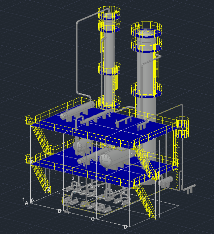
Task: Pick the yellow staircase between the two decks on left
Action: (41, 140)
